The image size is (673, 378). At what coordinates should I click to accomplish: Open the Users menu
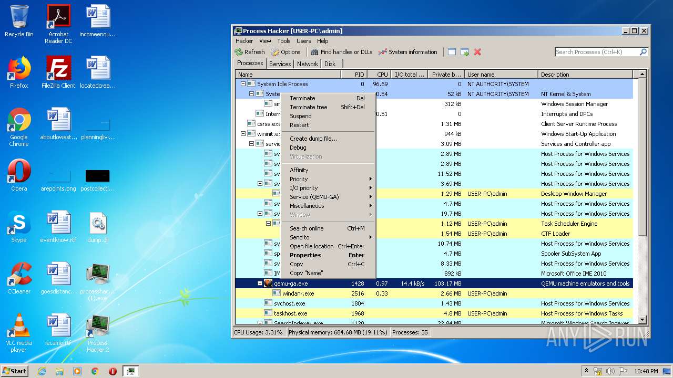[304, 41]
